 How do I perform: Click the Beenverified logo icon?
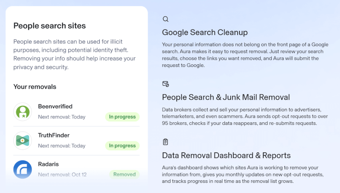tap(23, 112)
